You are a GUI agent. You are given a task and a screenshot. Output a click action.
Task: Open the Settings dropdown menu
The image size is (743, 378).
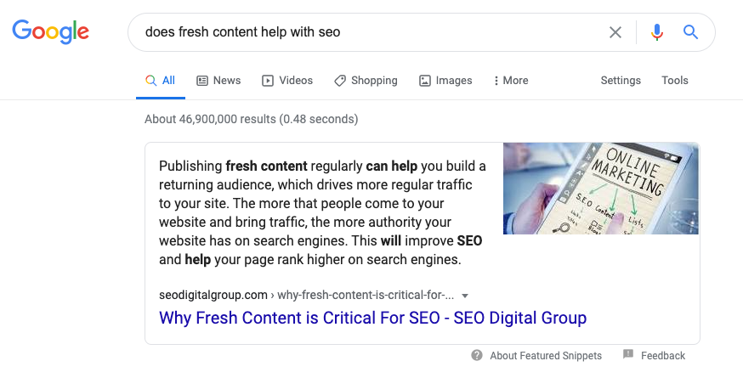[621, 81]
